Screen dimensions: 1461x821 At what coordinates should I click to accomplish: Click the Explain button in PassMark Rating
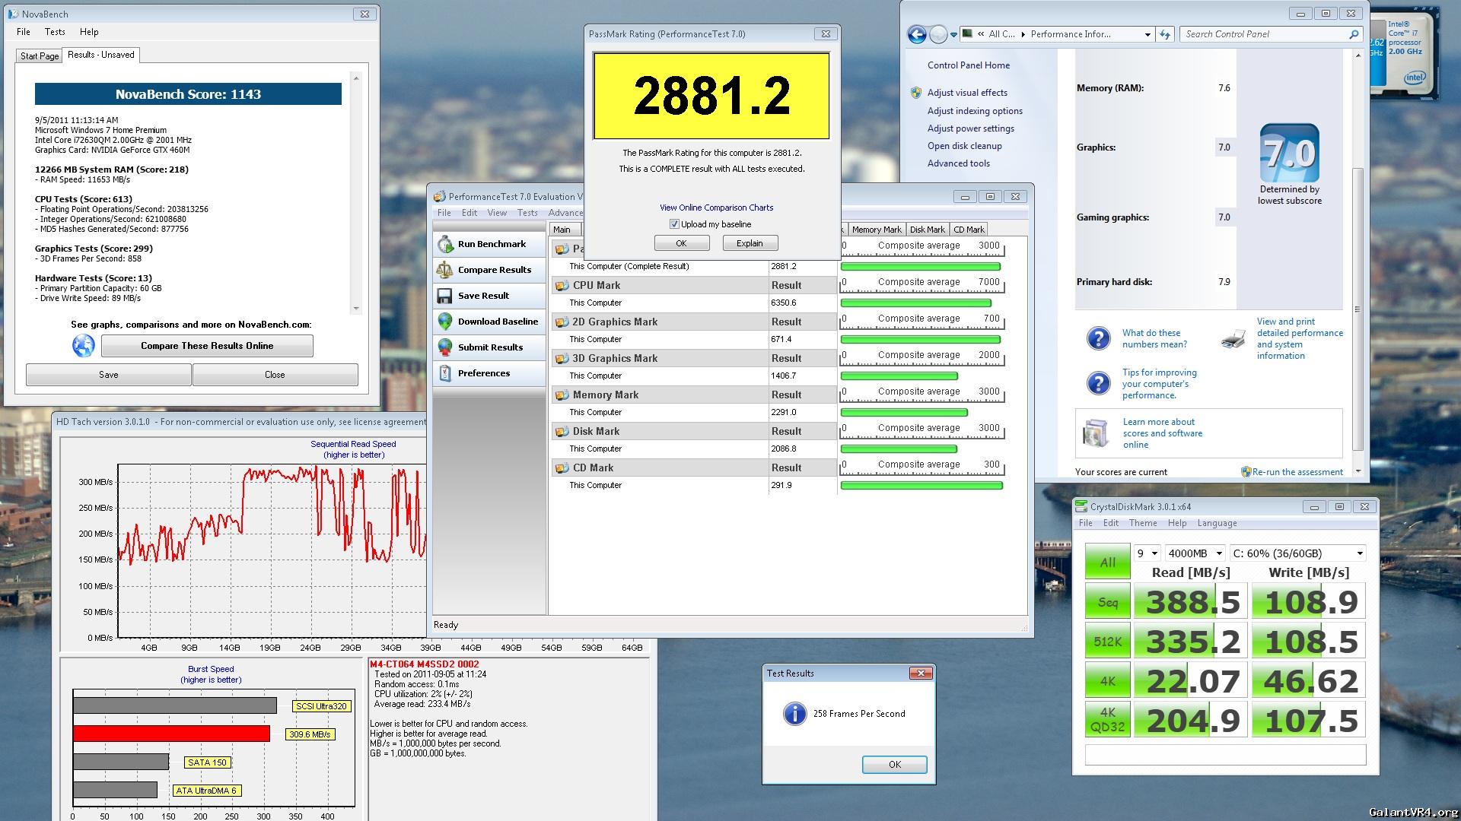[x=750, y=243]
